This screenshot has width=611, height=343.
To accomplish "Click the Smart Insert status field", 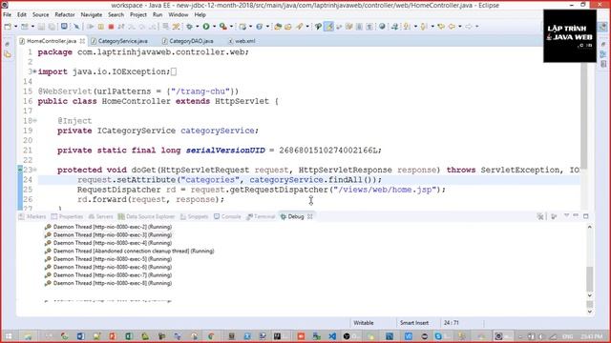I will click(x=413, y=323).
